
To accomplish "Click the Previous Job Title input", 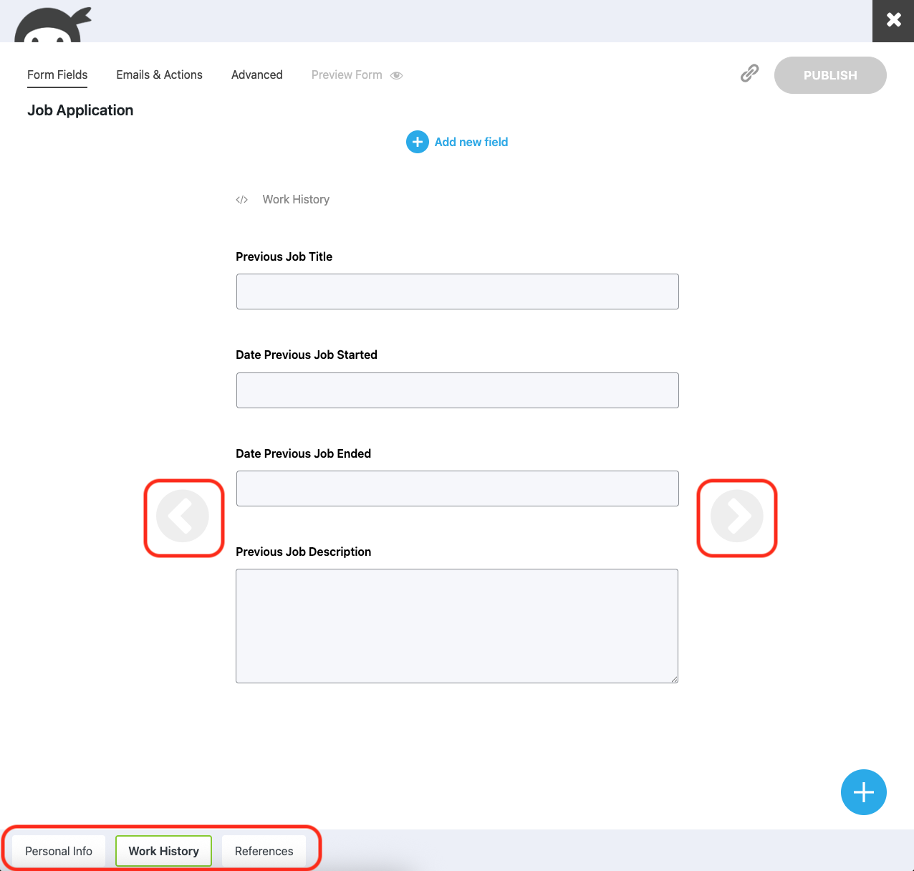I will pyautogui.click(x=458, y=292).
